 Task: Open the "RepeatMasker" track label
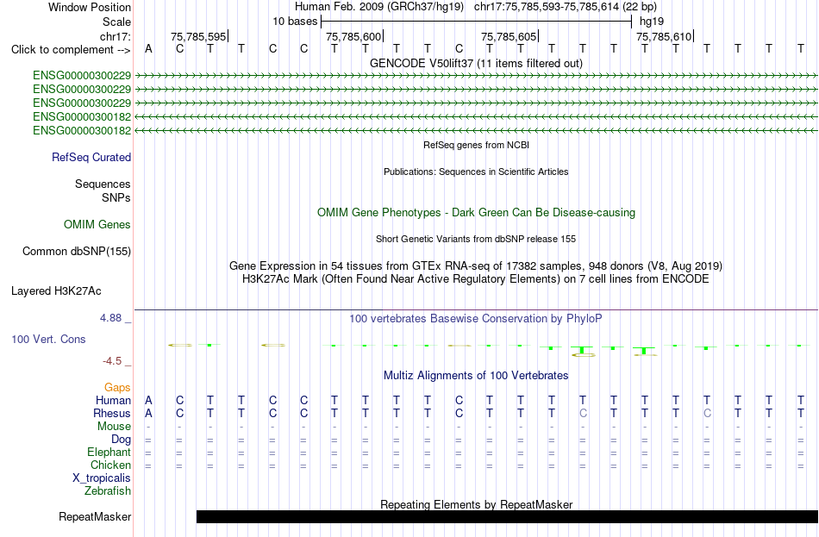(95, 516)
